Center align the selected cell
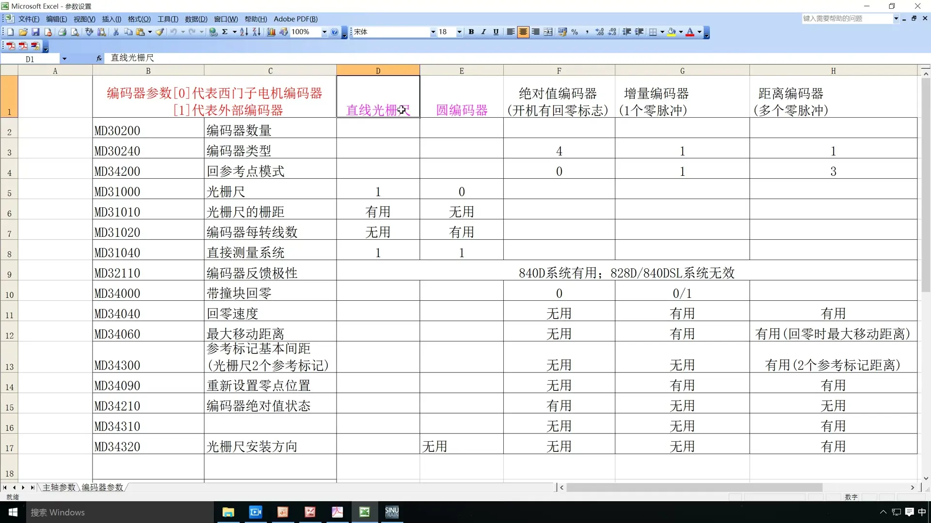The width and height of the screenshot is (931, 523). pos(523,32)
